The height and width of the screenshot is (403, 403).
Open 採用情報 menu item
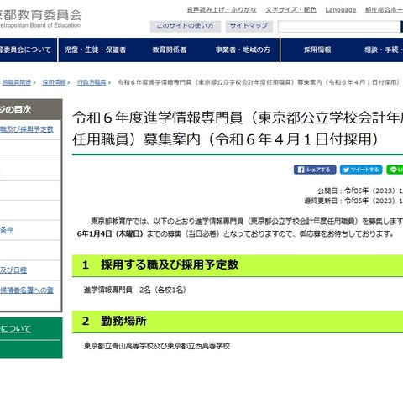[317, 50]
